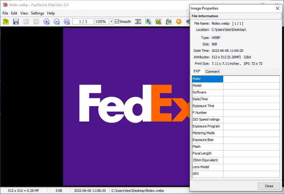
Task: Select the Exposure Time row
Action: (236, 106)
